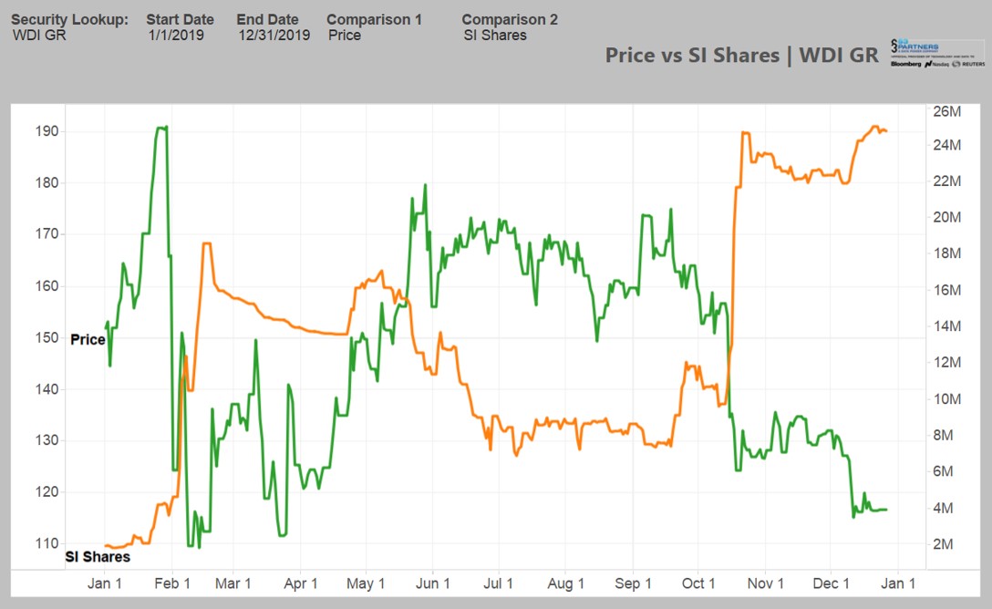992x609 pixels.
Task: Click the Price series label on chart
Action: tap(88, 339)
